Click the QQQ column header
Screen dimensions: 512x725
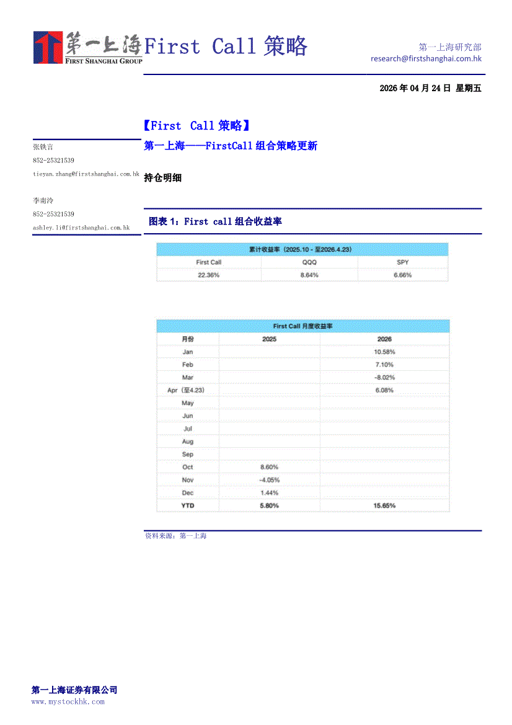(x=309, y=262)
